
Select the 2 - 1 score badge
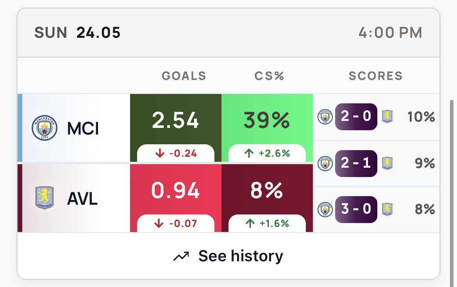coord(356,163)
